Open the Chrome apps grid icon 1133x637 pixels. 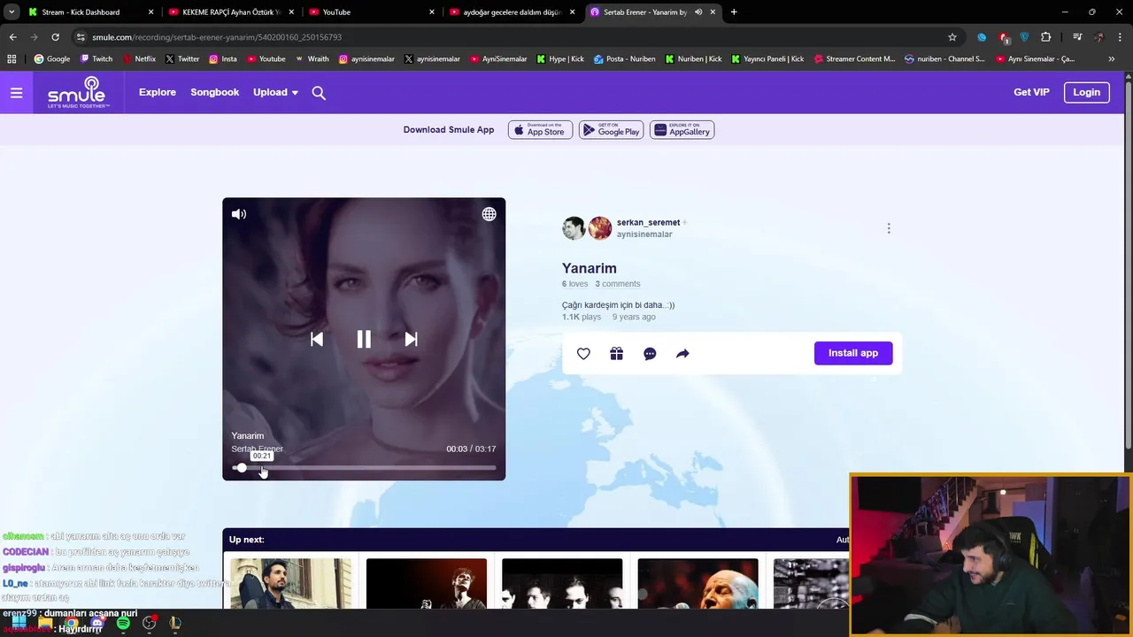pos(12,59)
